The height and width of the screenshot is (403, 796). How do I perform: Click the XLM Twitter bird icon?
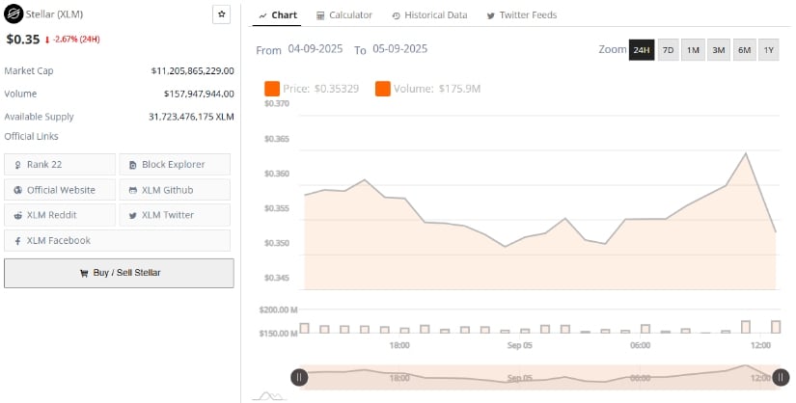click(133, 216)
